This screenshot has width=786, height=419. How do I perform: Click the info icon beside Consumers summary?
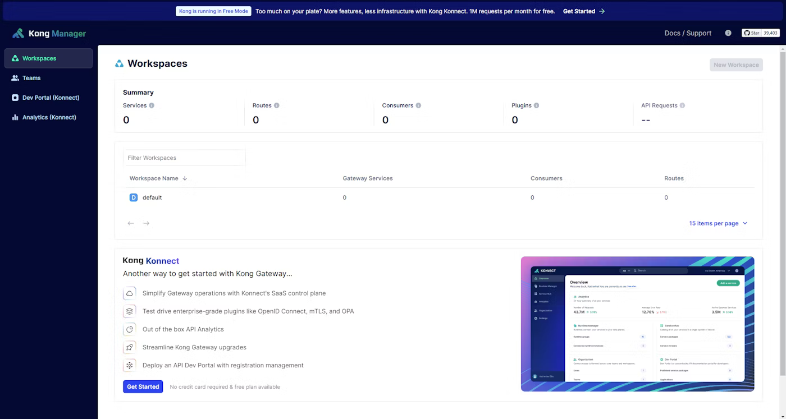click(418, 105)
